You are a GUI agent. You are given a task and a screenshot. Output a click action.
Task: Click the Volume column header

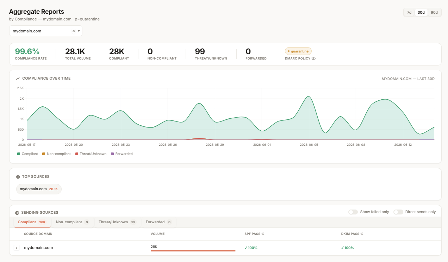[157, 234]
